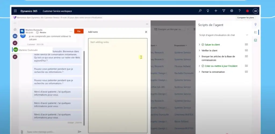Click the macro icon beside Envoyer les articles
Screen dimensions: 275x134
point(247,56)
